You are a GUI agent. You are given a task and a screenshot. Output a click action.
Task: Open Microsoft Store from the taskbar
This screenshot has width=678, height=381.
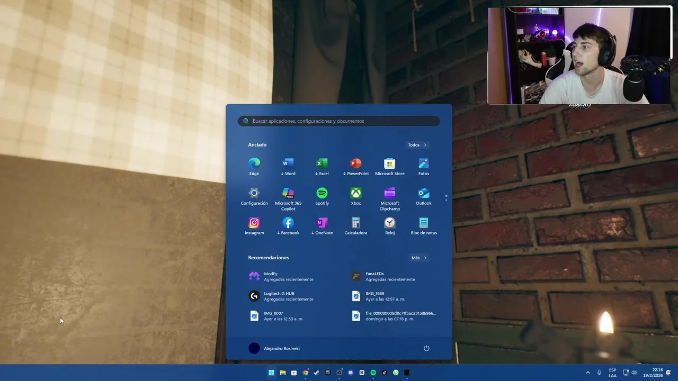294,373
